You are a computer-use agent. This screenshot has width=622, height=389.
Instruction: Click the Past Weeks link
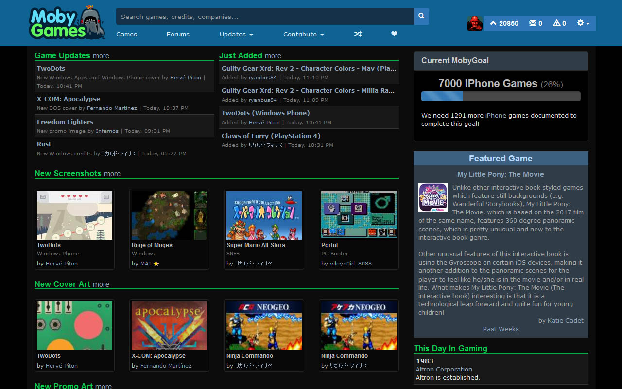pyautogui.click(x=501, y=329)
